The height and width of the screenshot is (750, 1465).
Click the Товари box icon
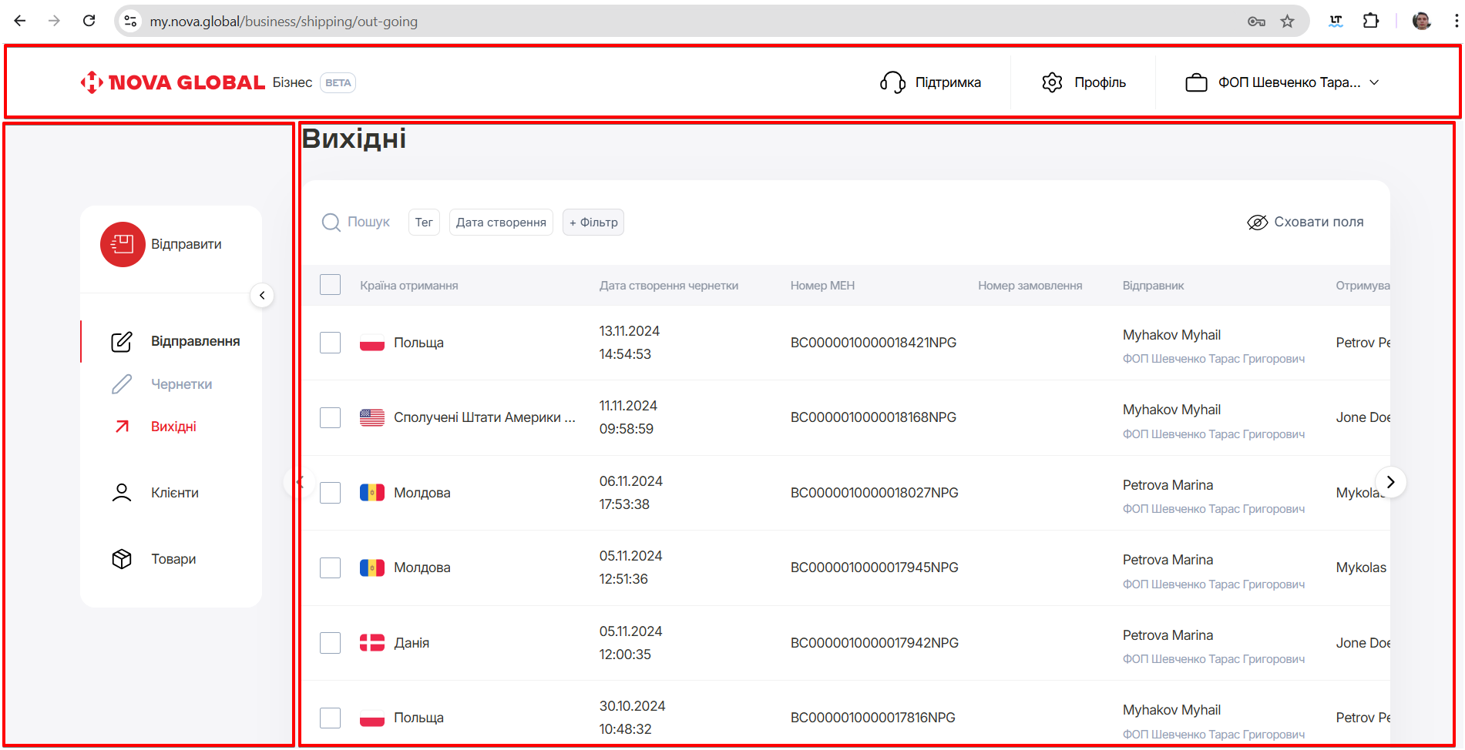122,559
